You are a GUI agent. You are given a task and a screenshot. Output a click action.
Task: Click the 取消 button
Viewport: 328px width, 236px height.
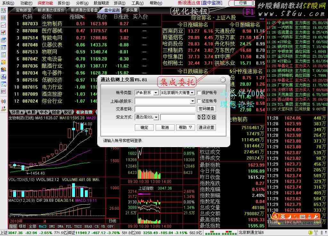(x=165, y=127)
